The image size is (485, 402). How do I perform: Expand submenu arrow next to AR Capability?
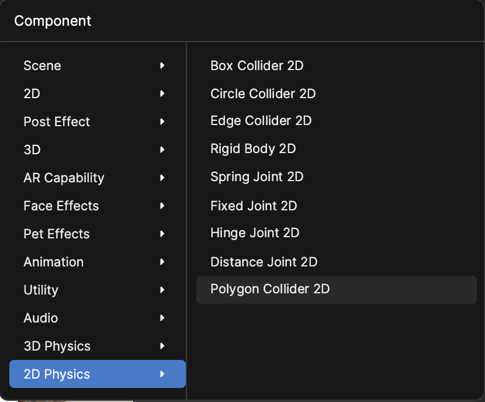(162, 178)
